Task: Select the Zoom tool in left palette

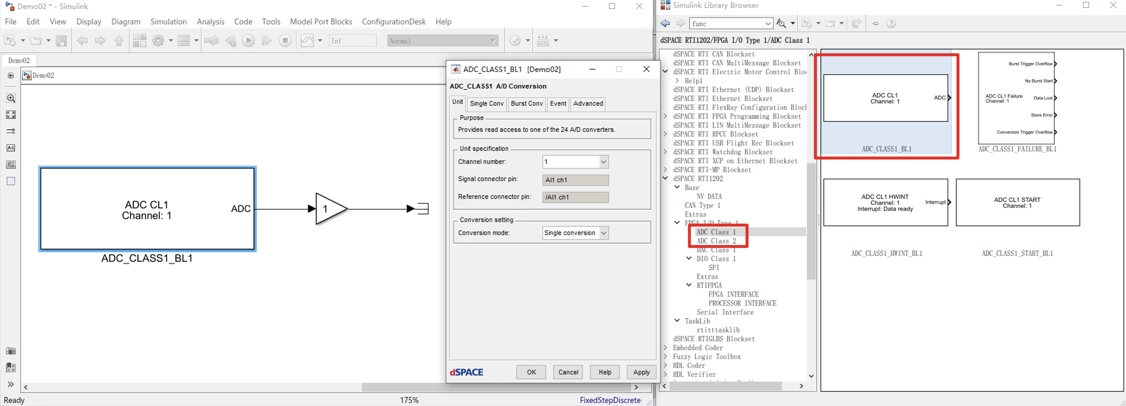Action: coord(11,98)
